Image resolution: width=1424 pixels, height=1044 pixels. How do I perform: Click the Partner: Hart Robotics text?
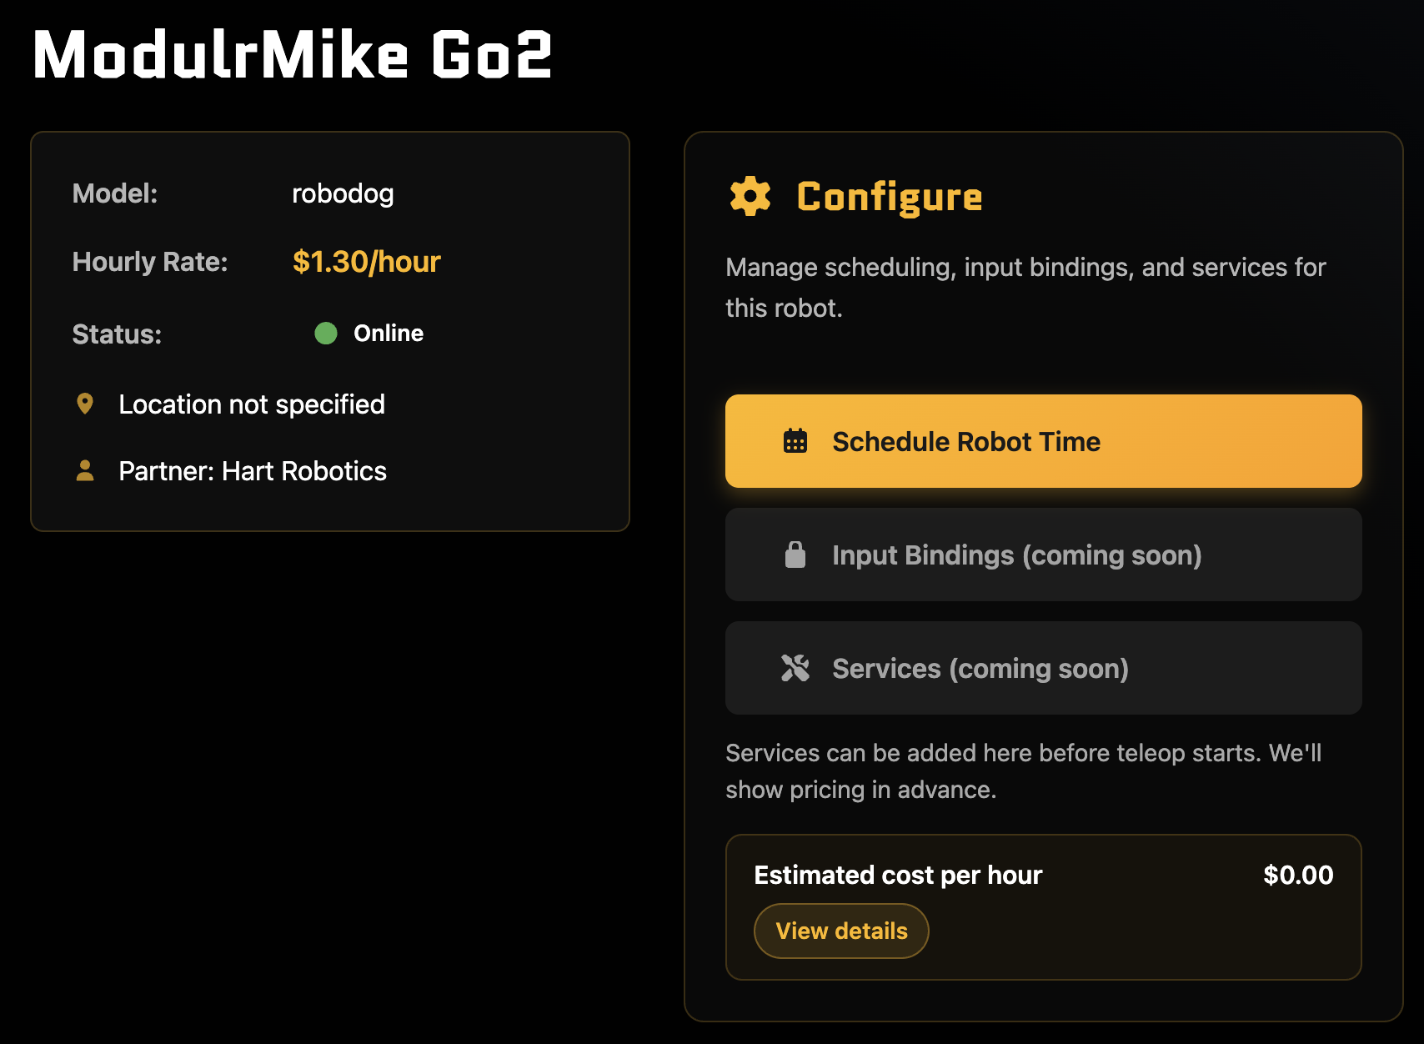253,471
